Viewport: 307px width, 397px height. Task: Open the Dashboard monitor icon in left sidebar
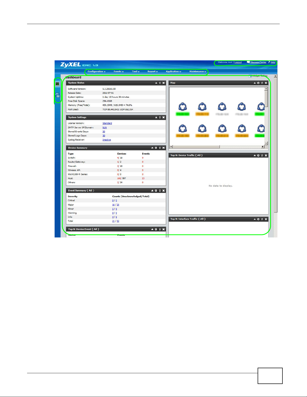click(x=57, y=84)
